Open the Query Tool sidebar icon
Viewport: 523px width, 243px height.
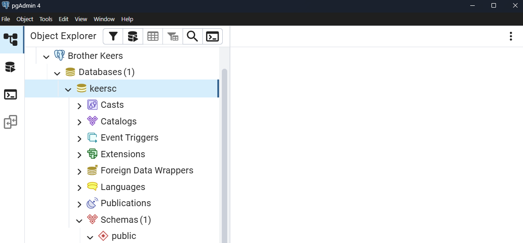click(11, 67)
